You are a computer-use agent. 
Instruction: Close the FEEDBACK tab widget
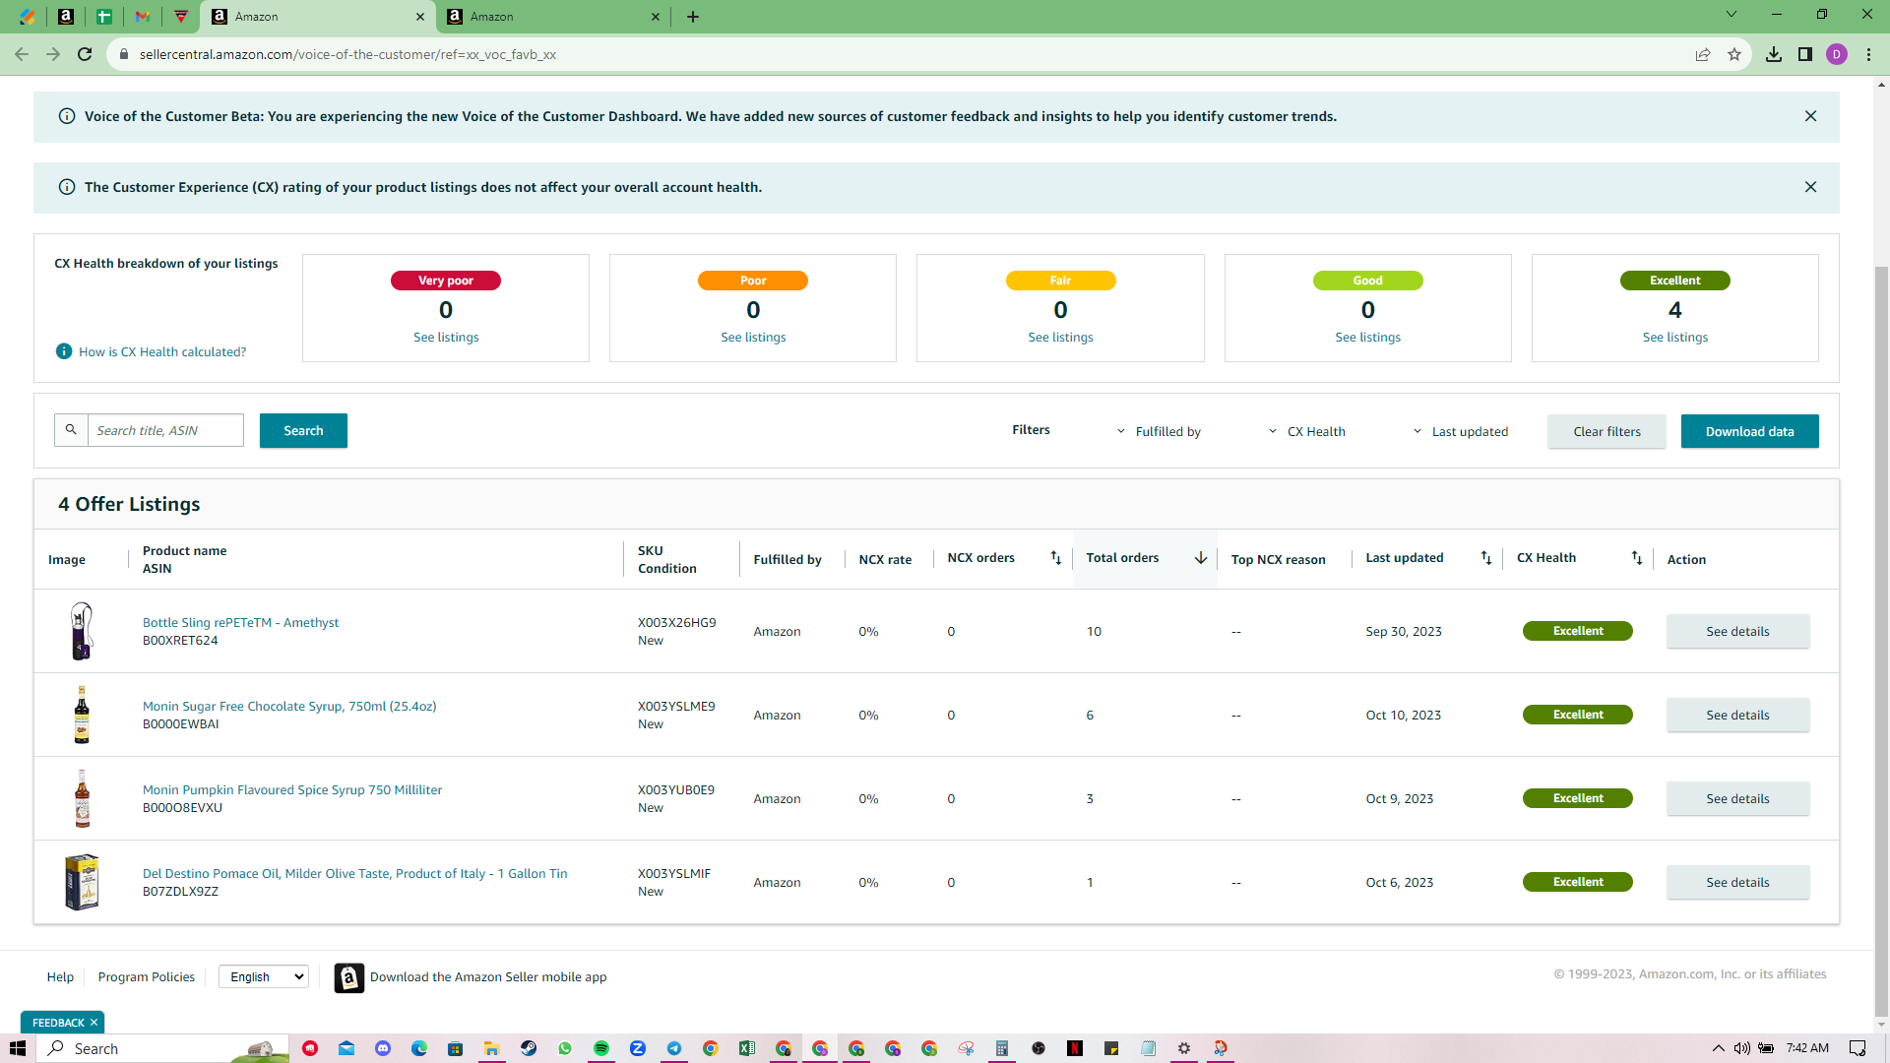(94, 1023)
